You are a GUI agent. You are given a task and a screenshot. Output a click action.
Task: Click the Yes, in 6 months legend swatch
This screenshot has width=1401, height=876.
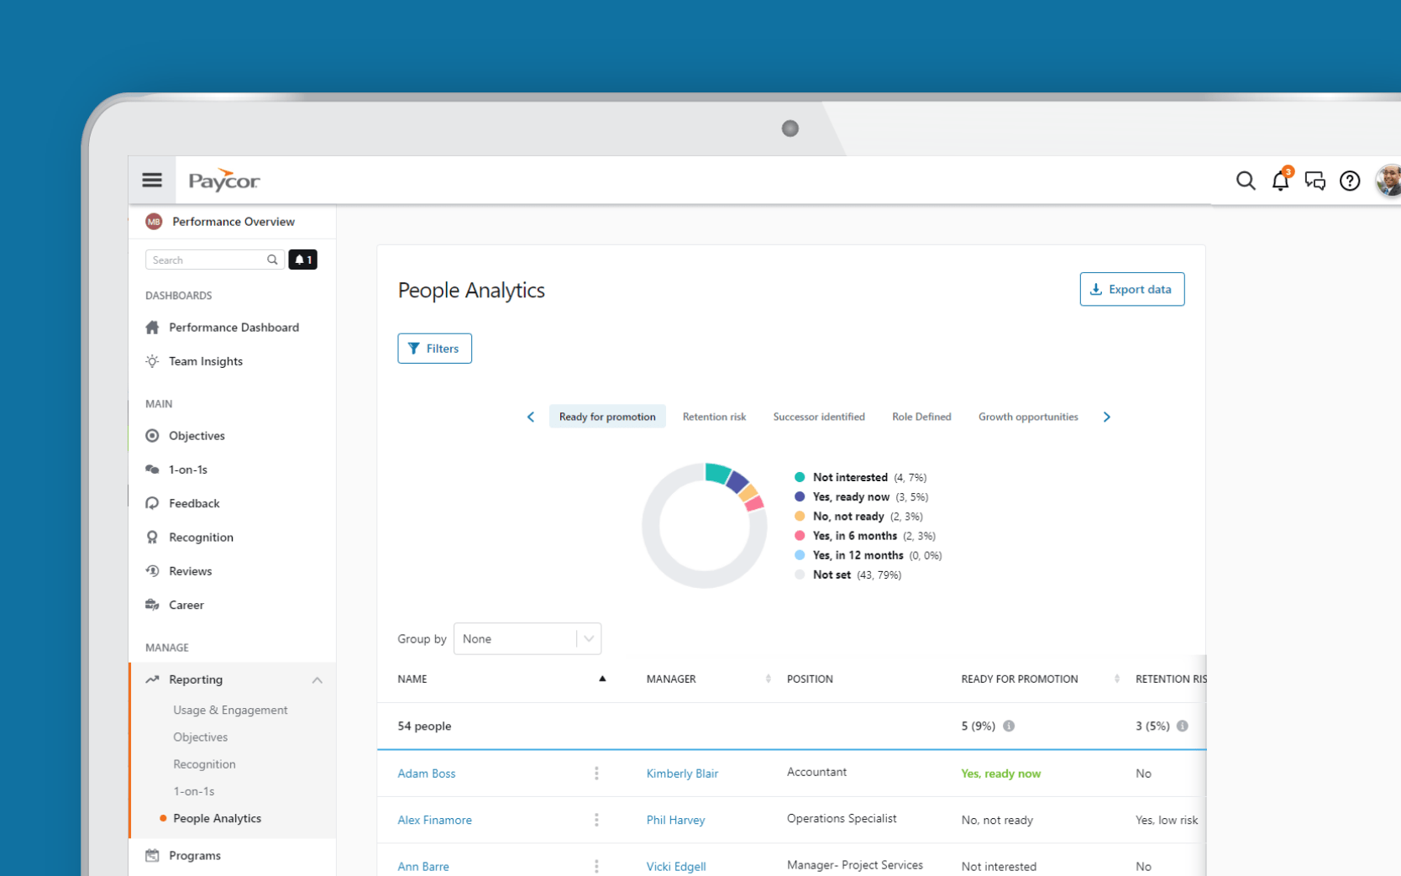click(800, 535)
